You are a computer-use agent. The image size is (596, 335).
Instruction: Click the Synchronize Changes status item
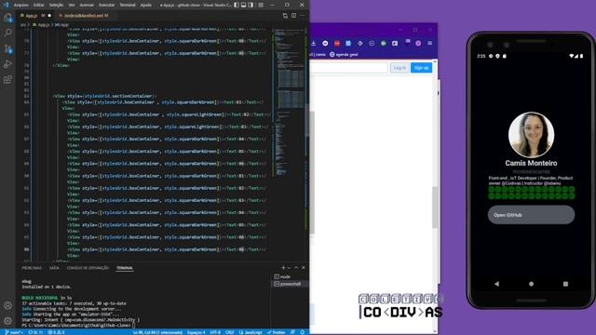(x=35, y=332)
